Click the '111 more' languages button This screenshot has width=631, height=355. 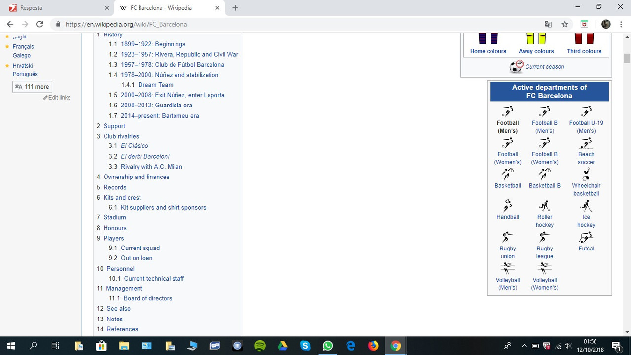click(32, 87)
